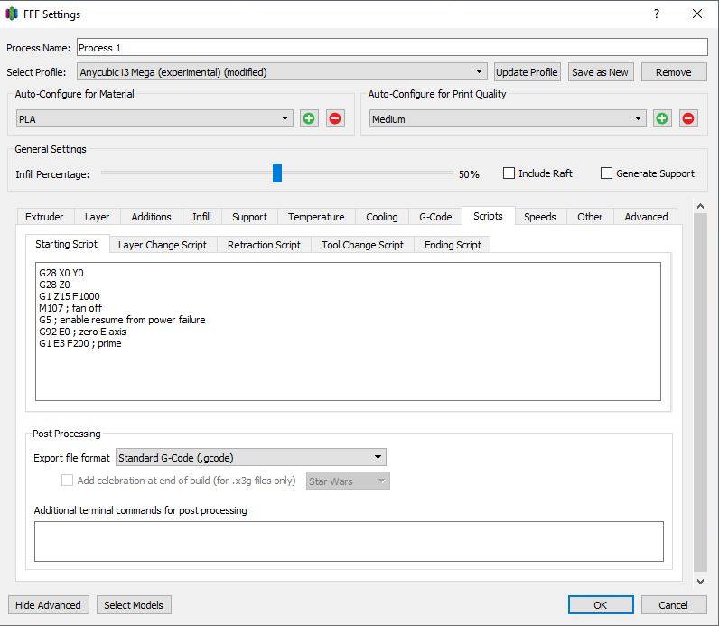Open the Export file format dropdown
The image size is (719, 626).
[x=251, y=457]
